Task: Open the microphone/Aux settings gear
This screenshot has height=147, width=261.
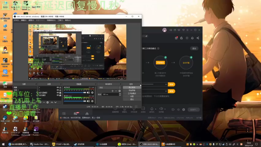Action: click(92, 101)
